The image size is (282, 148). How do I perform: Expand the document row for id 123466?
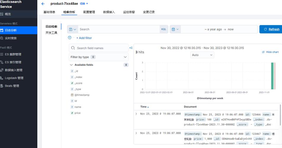click(x=136, y=114)
